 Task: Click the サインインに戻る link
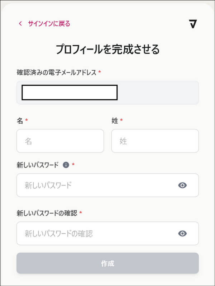pyautogui.click(x=49, y=24)
